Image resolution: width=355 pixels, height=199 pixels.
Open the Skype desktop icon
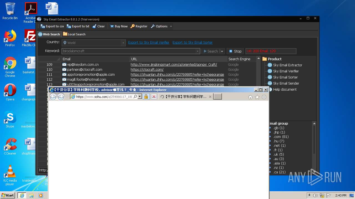[10, 119]
